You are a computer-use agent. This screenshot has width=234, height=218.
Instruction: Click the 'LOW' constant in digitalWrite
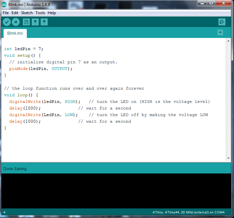click(69, 115)
